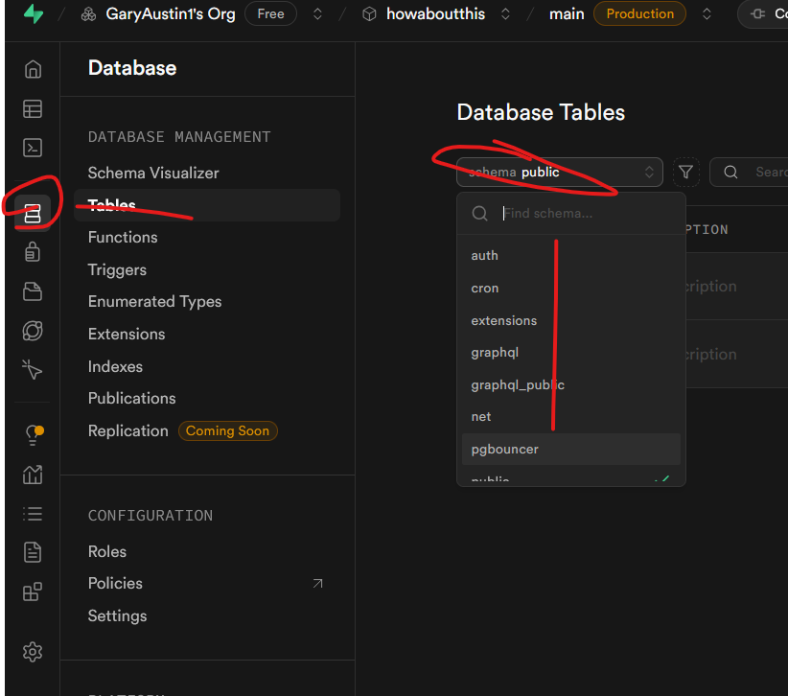
Task: Expand the organization switcher chevron
Action: 318,14
